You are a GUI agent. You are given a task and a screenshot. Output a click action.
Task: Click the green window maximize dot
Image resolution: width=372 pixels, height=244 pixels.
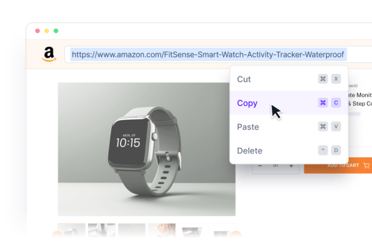[56, 31]
